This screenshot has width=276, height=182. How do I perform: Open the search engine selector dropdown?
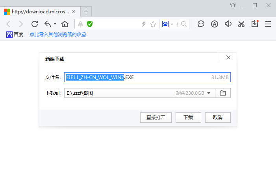[172, 24]
